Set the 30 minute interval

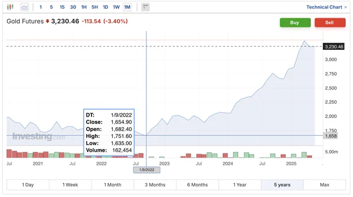pos(73,7)
